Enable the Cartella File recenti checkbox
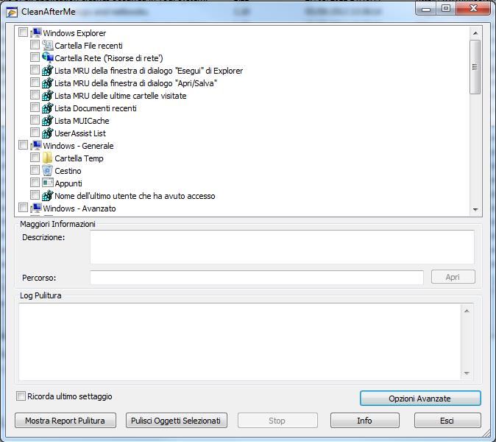Image resolution: width=496 pixels, height=442 pixels. coord(35,45)
